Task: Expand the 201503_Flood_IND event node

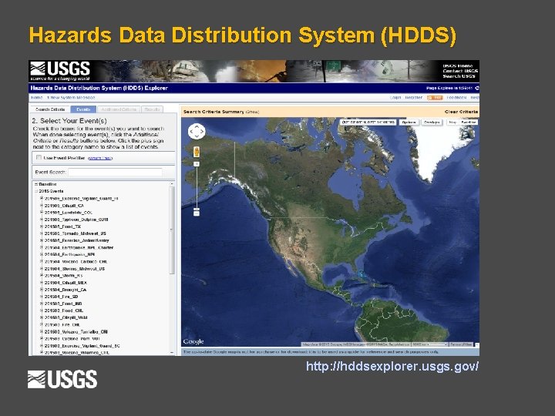Action: tap(42, 304)
